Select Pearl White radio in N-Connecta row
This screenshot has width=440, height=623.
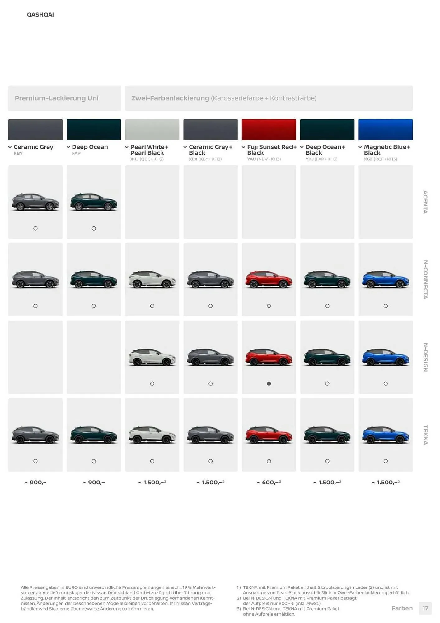click(x=152, y=306)
